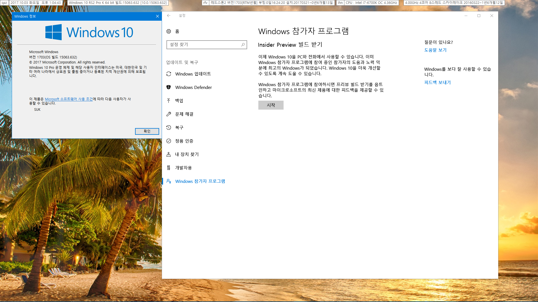Click the '버전 1703(OS 빌드 15063.632)' text
The height and width of the screenshot is (302, 538).
[53, 57]
